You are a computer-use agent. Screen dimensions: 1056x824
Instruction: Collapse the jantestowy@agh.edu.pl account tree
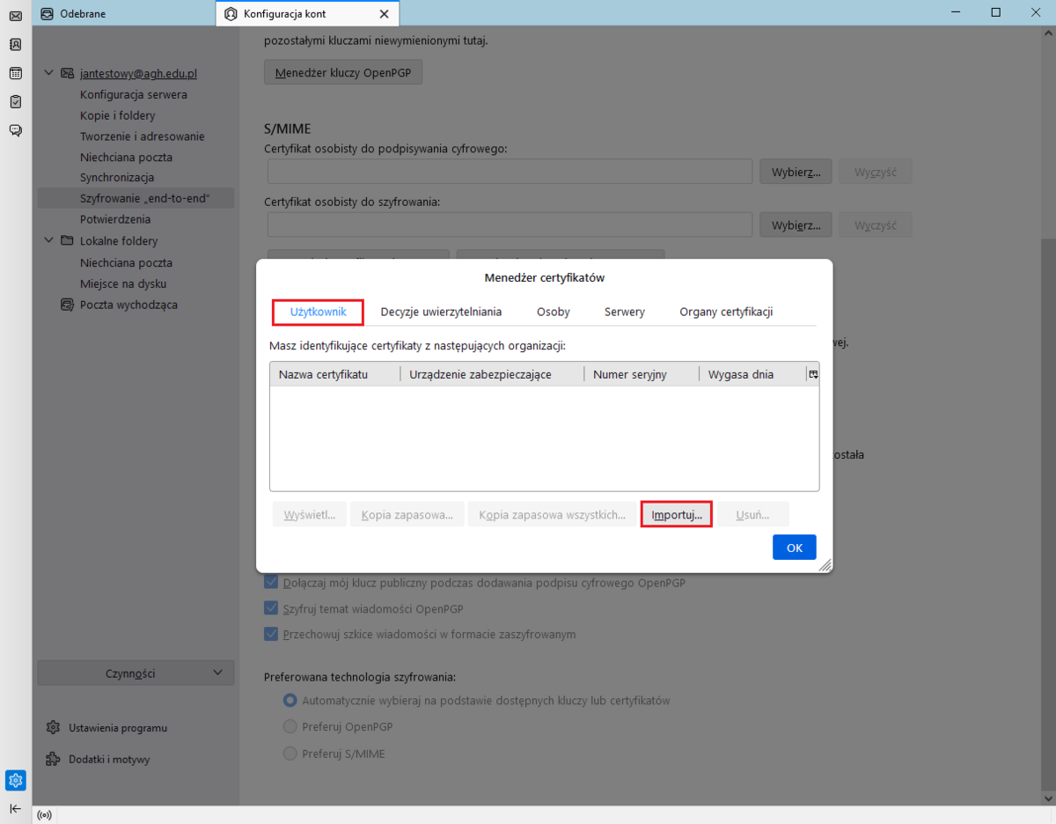[x=49, y=73]
